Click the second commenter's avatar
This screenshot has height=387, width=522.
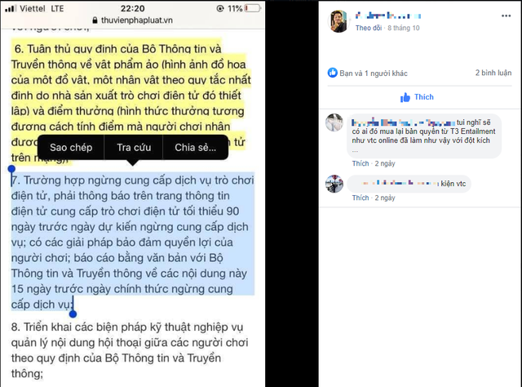pos(334,184)
